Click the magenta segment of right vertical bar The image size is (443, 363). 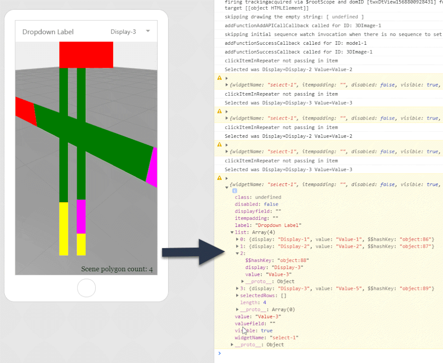click(x=81, y=216)
